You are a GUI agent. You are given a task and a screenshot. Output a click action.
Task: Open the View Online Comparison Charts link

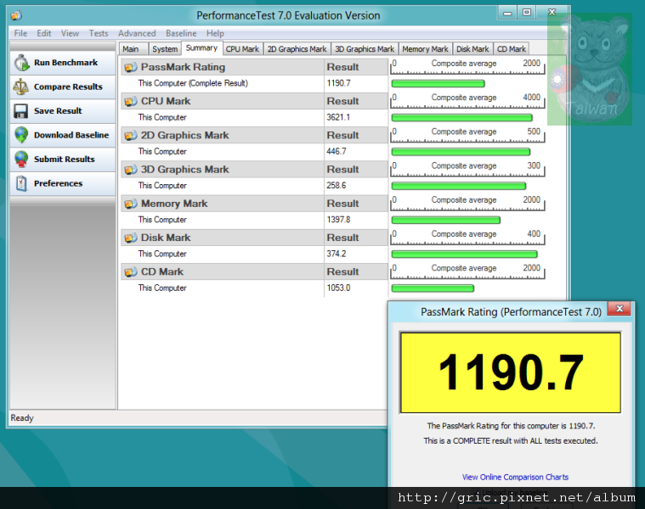tap(515, 477)
